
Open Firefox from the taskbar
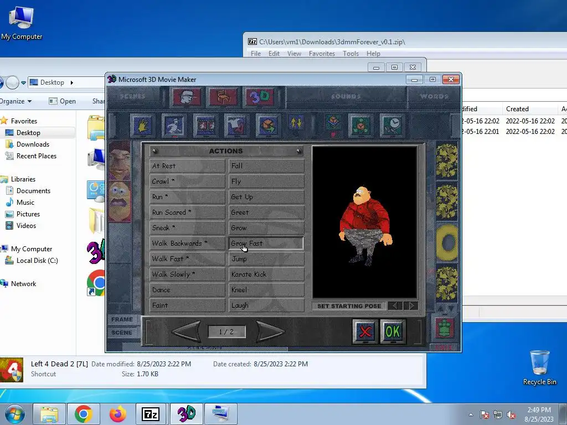coord(117,414)
